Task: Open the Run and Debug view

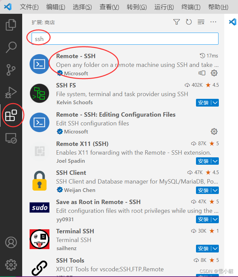Action: click(11, 92)
